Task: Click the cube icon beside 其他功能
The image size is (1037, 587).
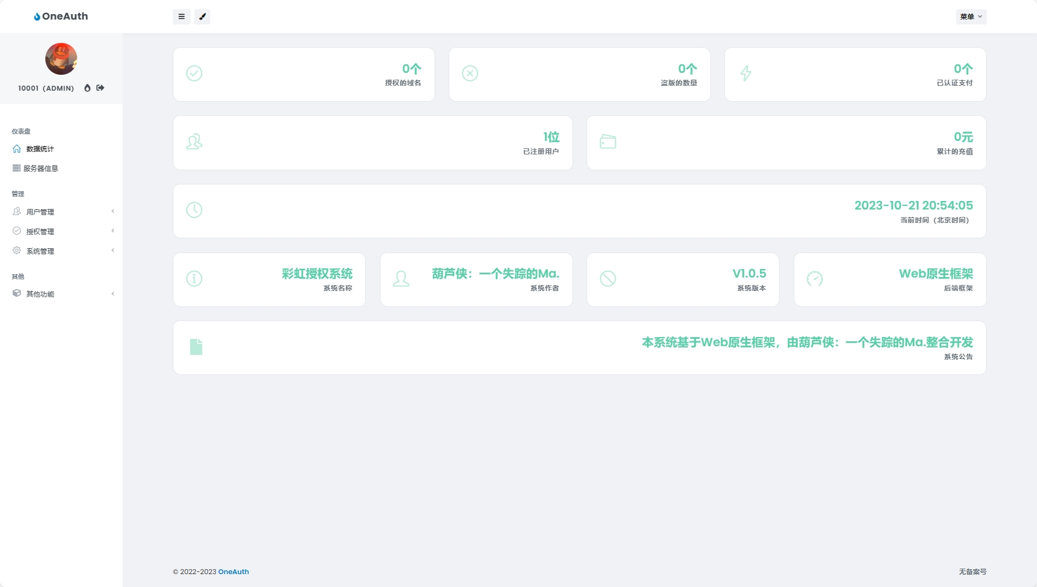Action: pos(17,293)
